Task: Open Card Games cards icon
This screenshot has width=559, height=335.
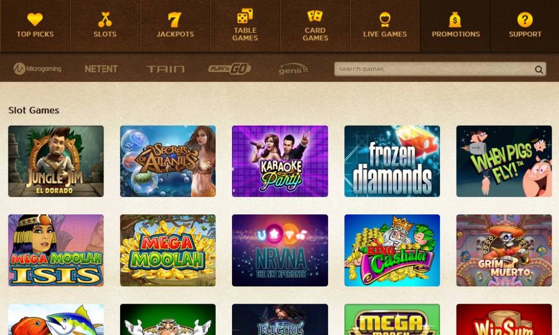Action: pos(315,16)
